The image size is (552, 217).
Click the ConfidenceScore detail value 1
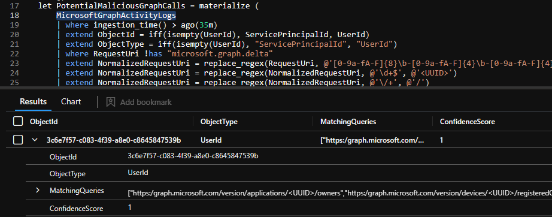129,207
